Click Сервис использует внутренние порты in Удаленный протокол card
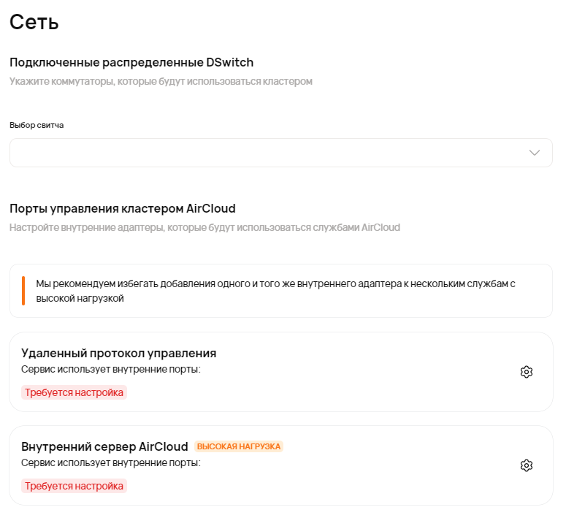566x518 pixels. [111, 369]
